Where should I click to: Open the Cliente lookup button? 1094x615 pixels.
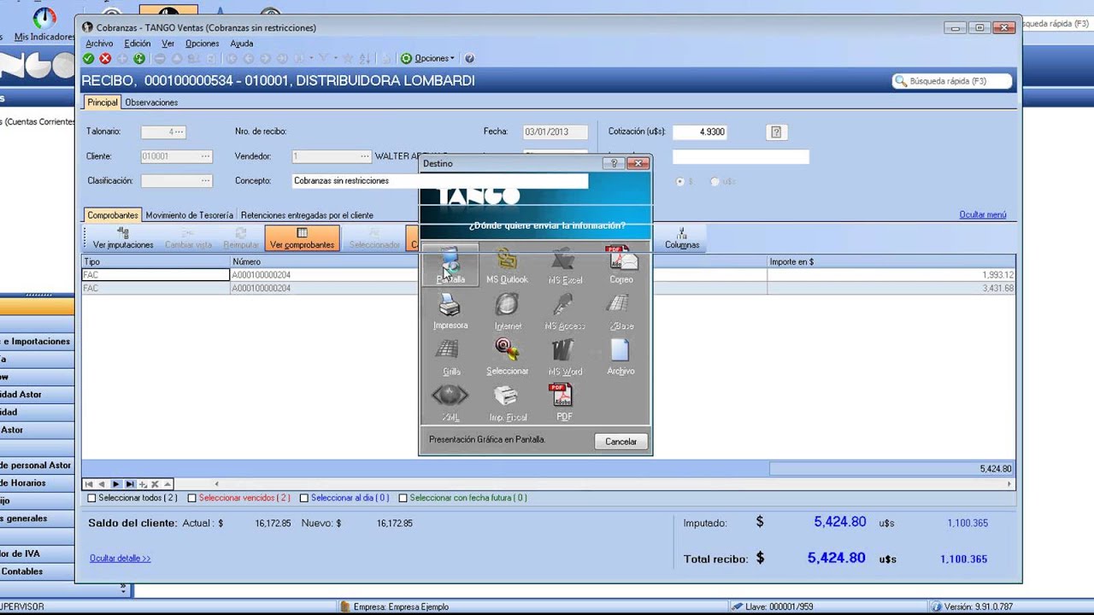pyautogui.click(x=205, y=156)
